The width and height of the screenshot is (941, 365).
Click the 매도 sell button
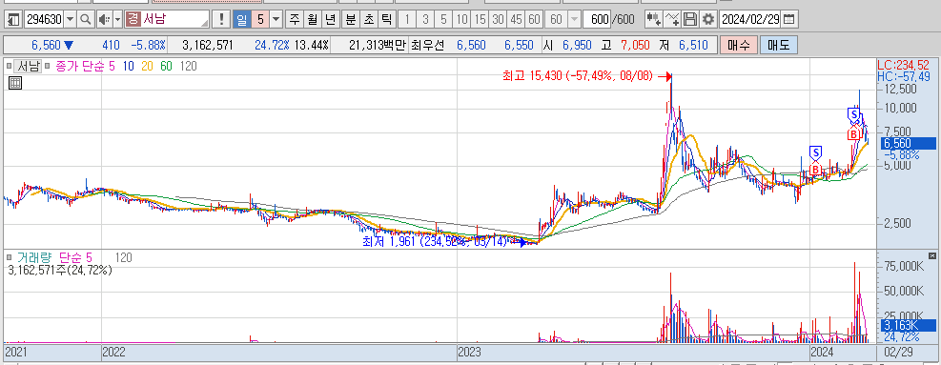(778, 45)
